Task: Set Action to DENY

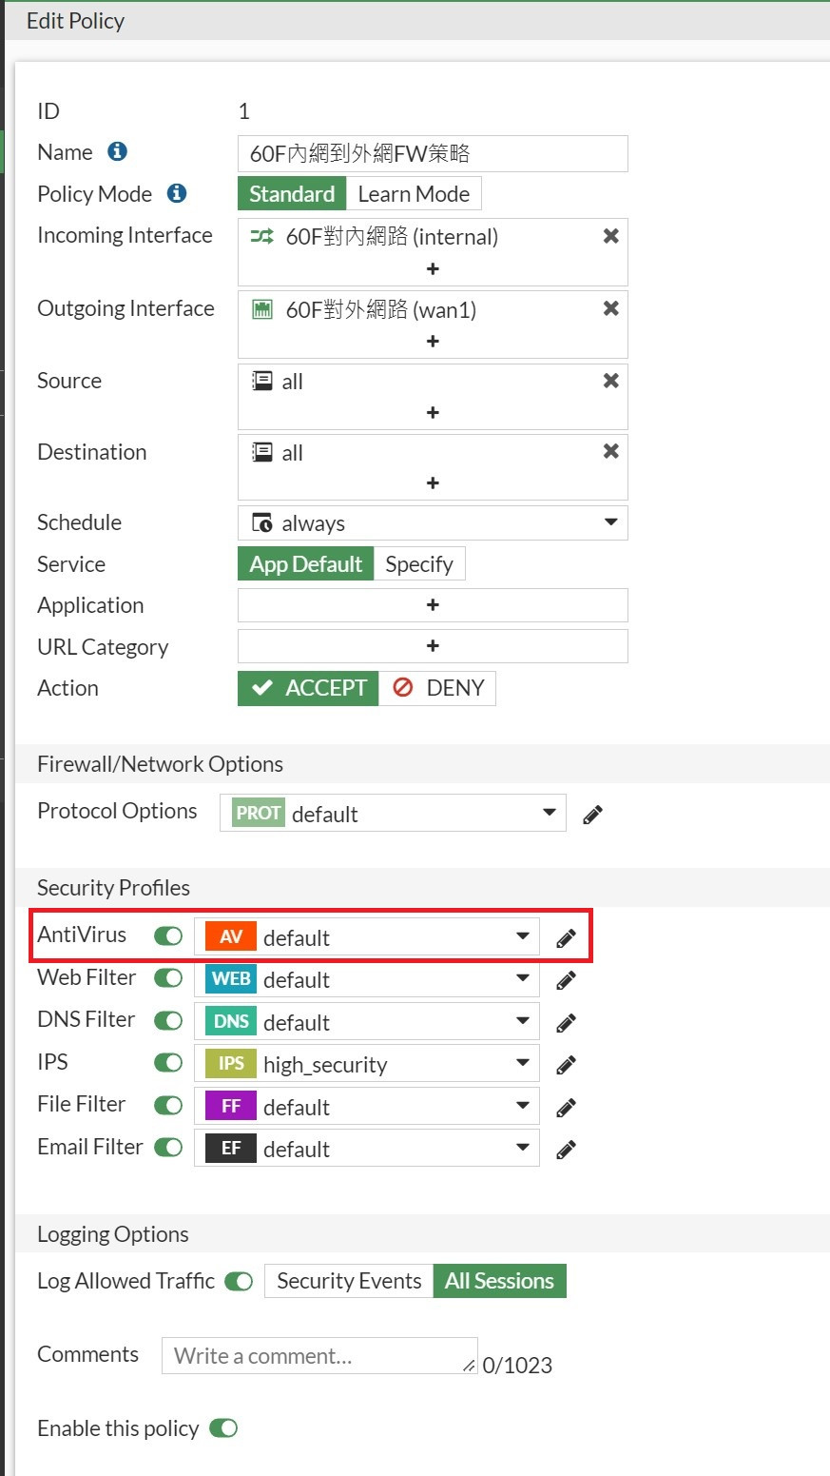Action: pyautogui.click(x=438, y=688)
